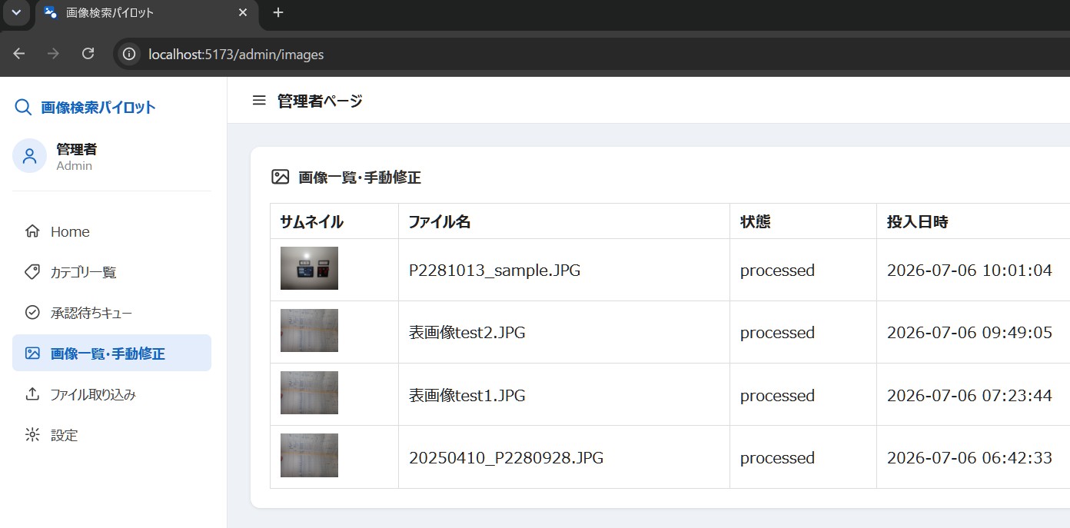Image resolution: width=1070 pixels, height=528 pixels.
Task: Click the checkmark circle icon for 承認待ちキュー
Action: coord(32,313)
